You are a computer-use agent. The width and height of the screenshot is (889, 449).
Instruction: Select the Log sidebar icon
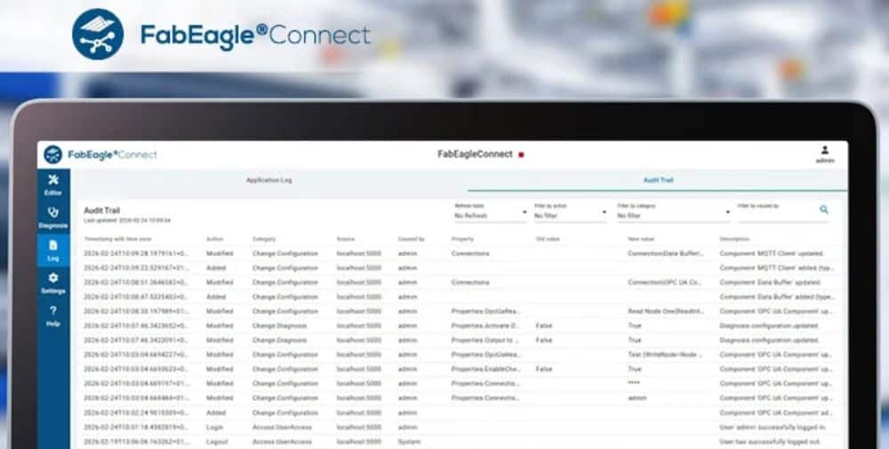pyautogui.click(x=53, y=250)
